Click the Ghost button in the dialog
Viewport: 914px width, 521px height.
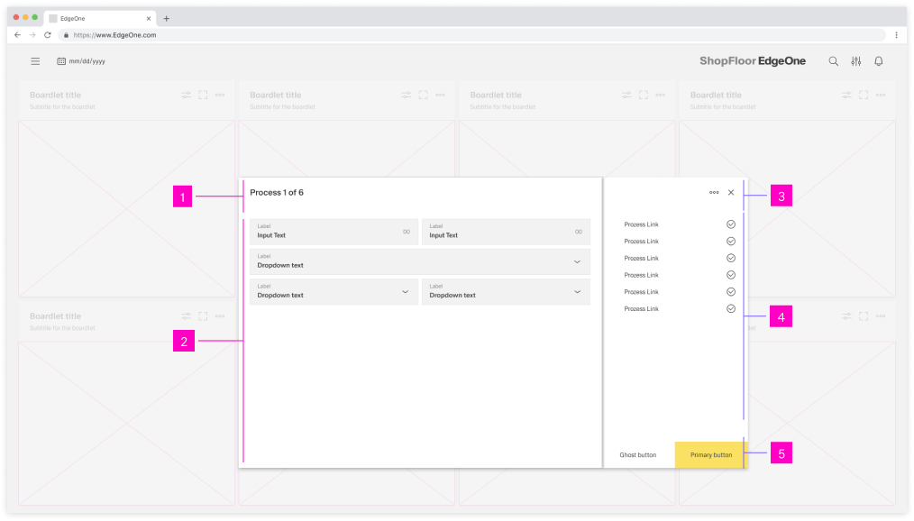(x=638, y=454)
